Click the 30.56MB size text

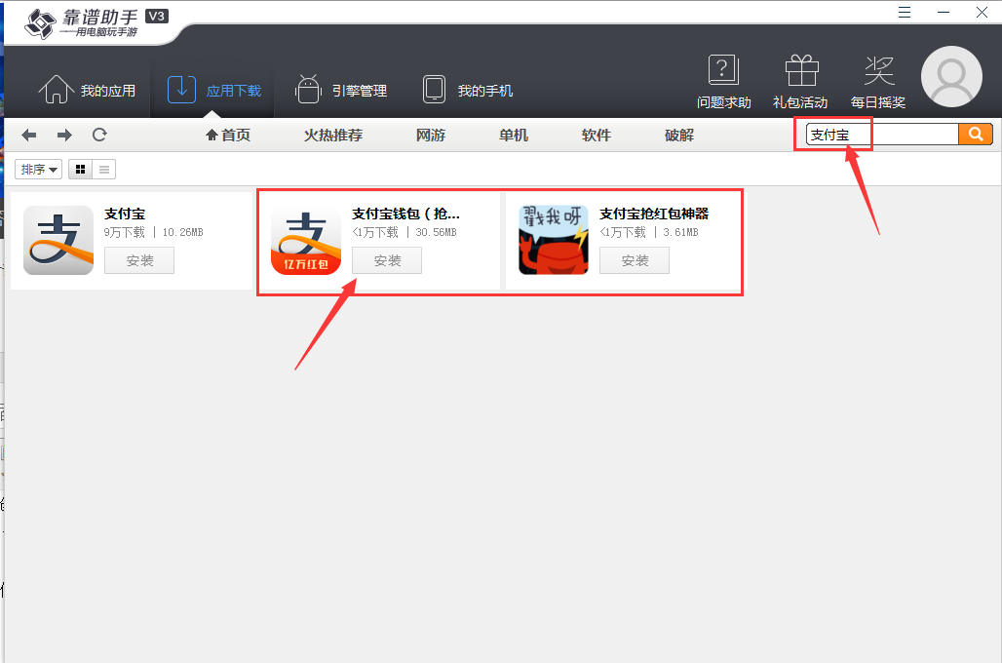pos(436,232)
